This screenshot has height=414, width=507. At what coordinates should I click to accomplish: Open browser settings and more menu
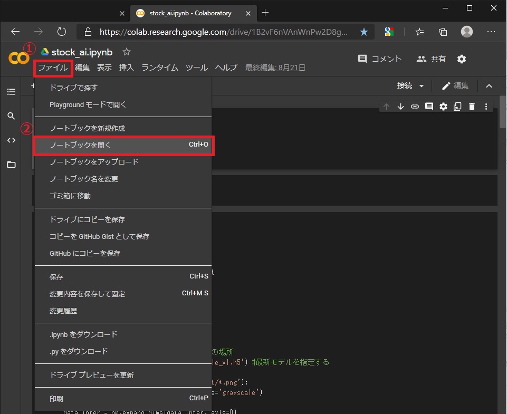[x=491, y=32]
